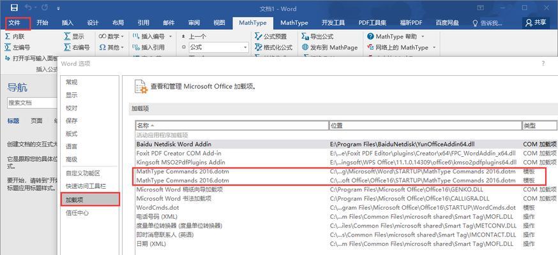The image size is (558, 255).
Task: Switch to the 视图 ribbon tab
Action: 219,23
